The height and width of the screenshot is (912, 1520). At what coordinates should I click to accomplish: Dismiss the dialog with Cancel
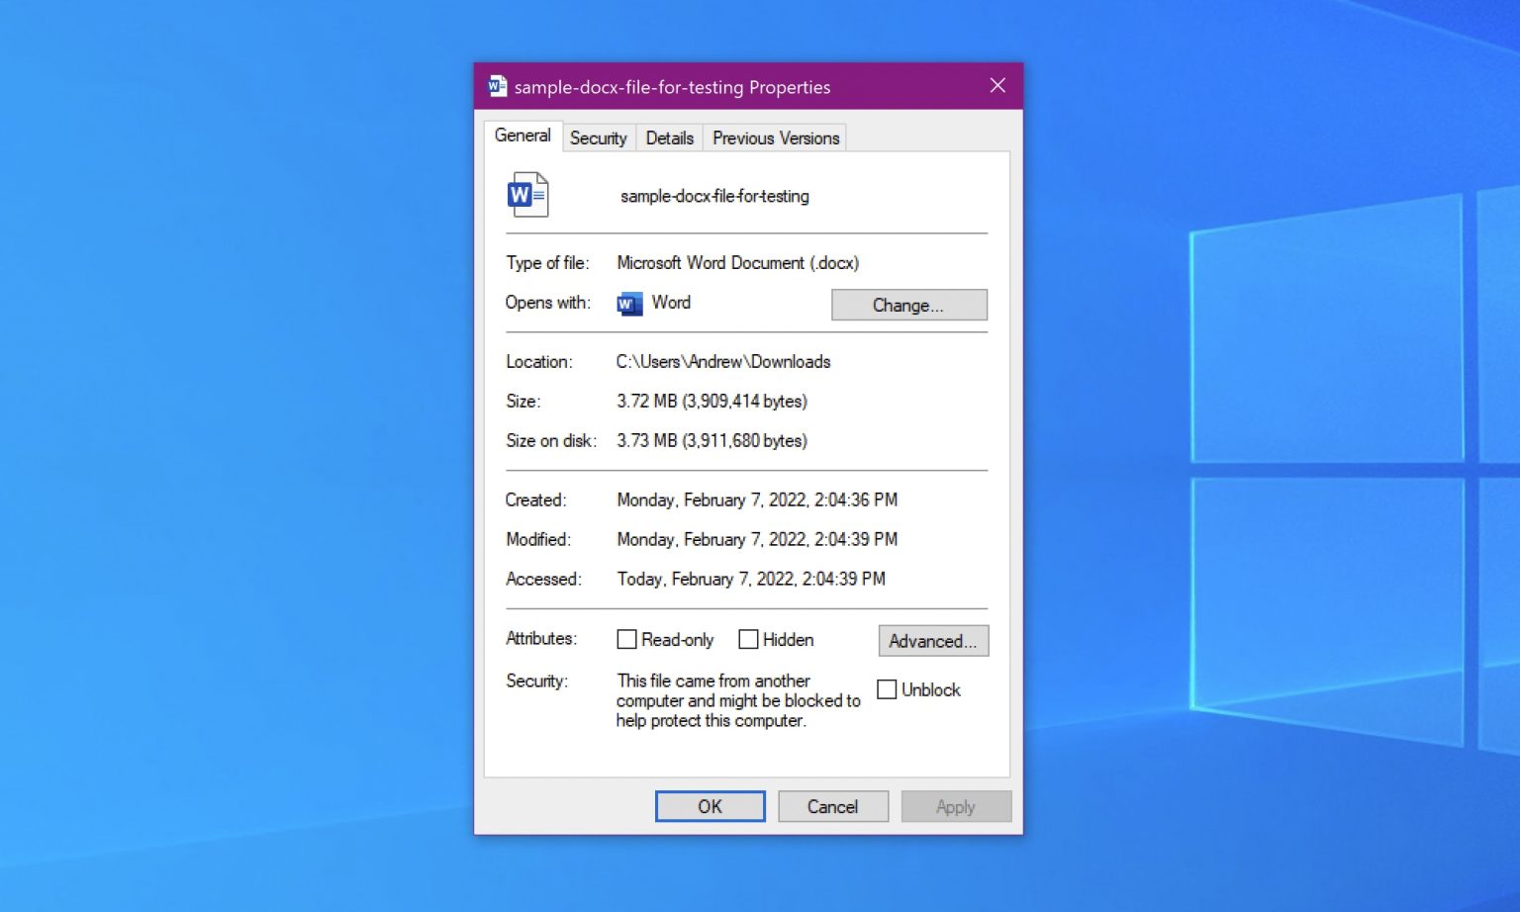coord(832,806)
